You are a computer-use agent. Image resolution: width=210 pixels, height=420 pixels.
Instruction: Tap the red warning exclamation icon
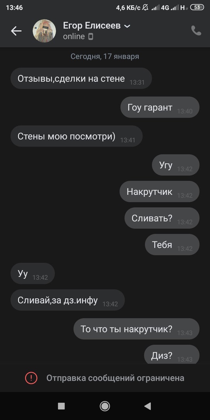[x=31, y=378]
